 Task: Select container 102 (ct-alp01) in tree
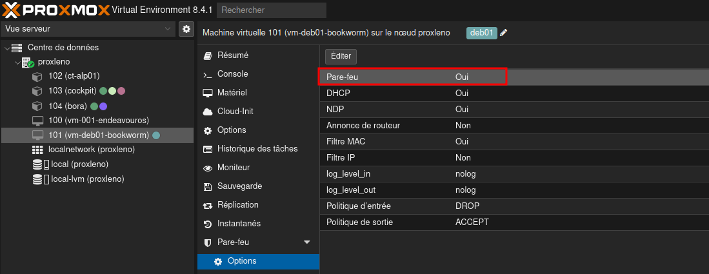pos(74,75)
